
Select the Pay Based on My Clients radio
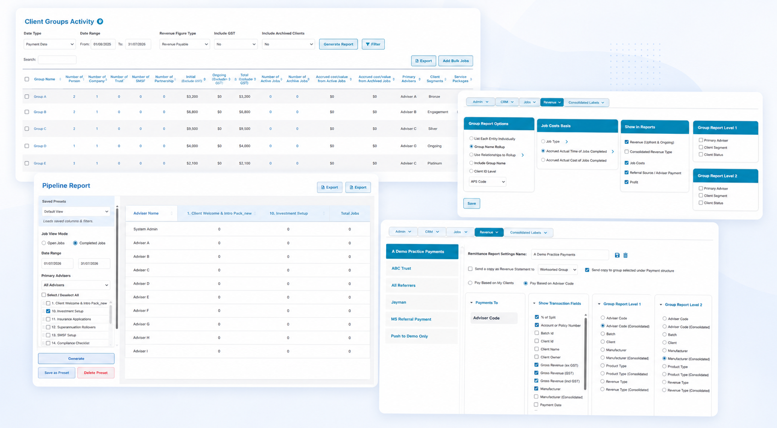click(x=470, y=283)
